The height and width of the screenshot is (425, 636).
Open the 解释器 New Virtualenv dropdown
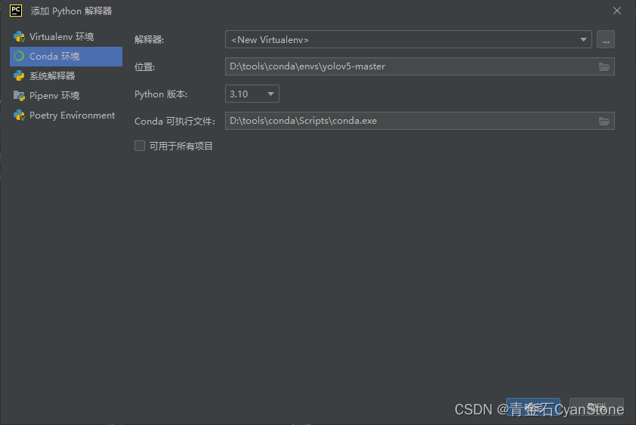pos(408,40)
